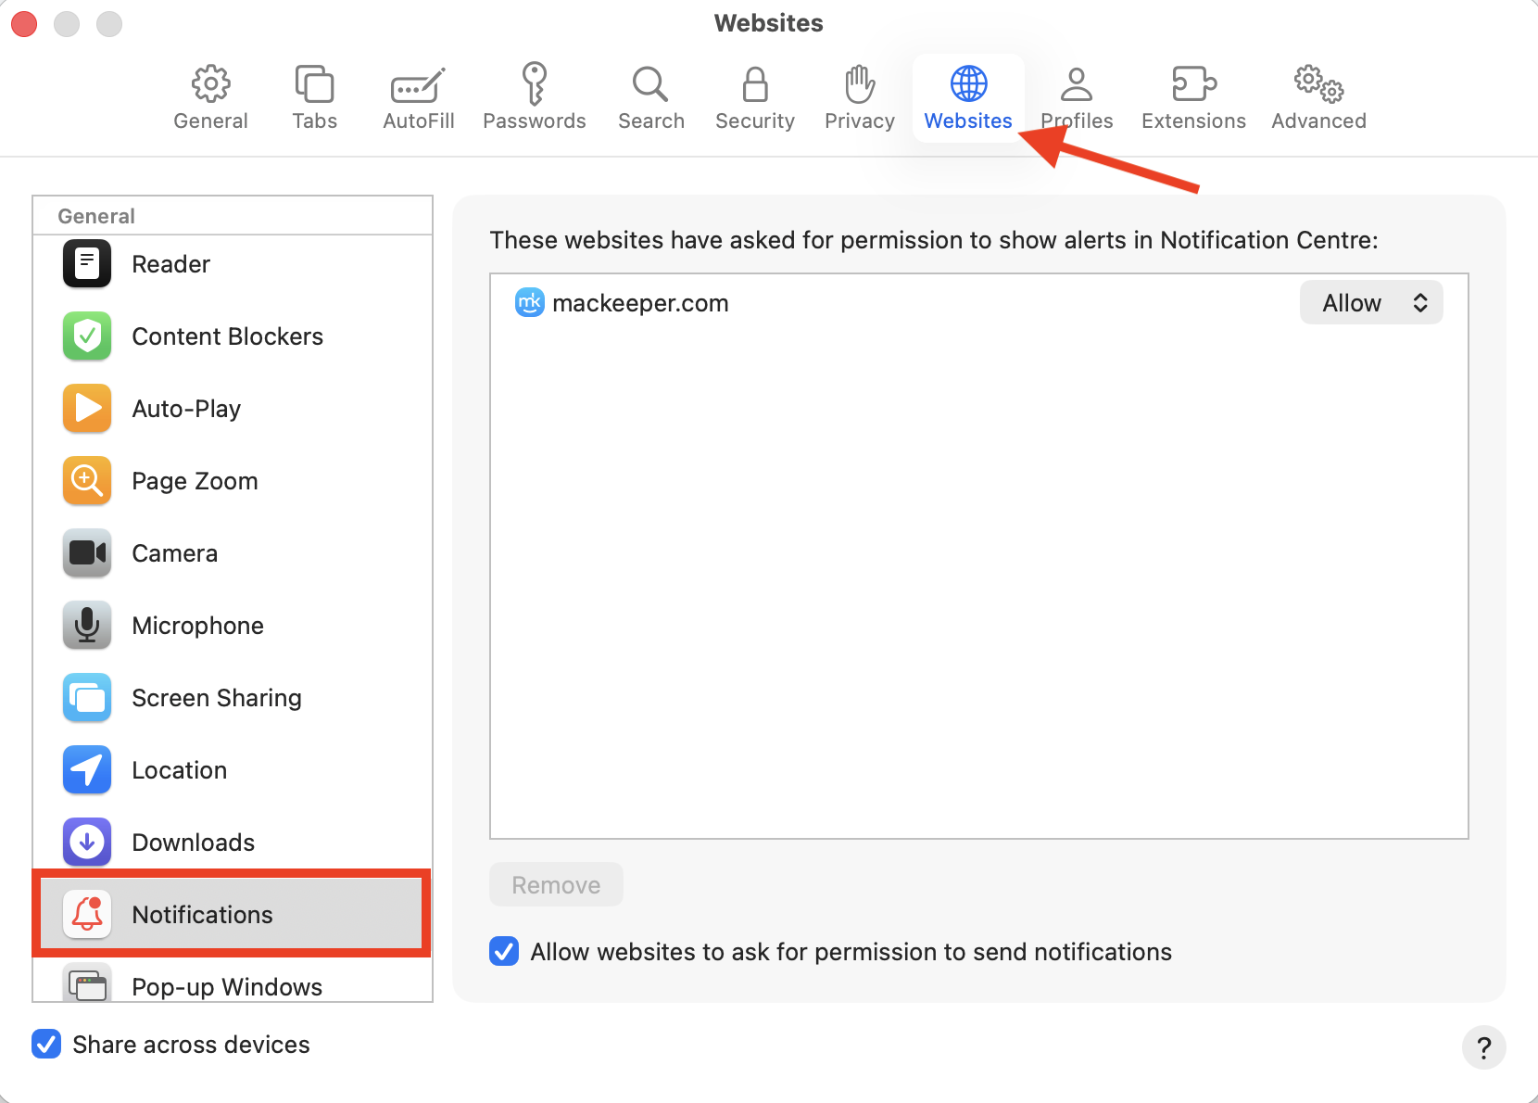Select the Content Blockers sidebar icon
Viewport: 1538px width, 1103px height.
pos(86,336)
